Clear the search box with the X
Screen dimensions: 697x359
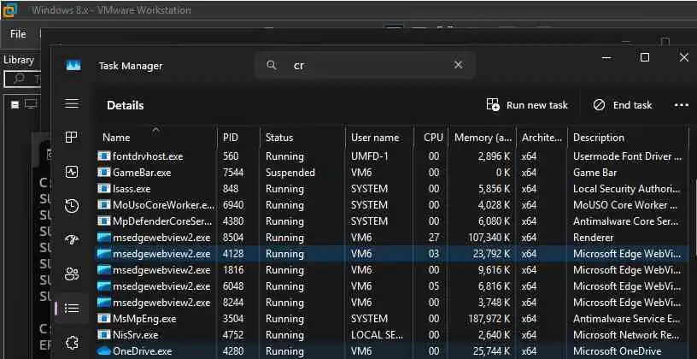(458, 65)
